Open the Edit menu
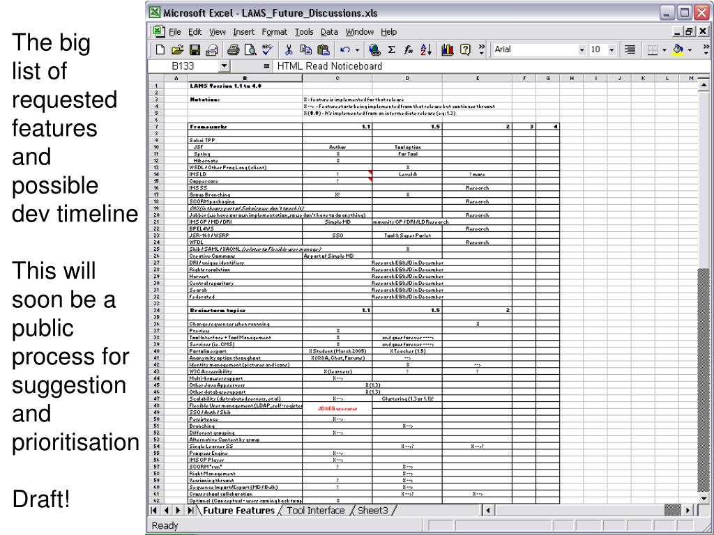The width and height of the screenshot is (714, 535). pos(195,32)
